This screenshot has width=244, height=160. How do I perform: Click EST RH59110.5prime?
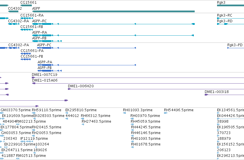pos(46,110)
